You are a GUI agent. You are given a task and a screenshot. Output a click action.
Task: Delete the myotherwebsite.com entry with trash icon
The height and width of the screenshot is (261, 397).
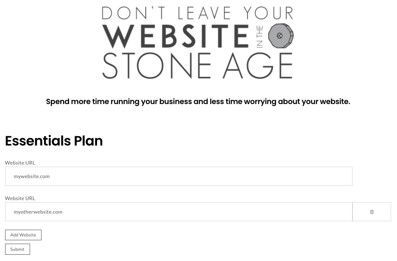(372, 212)
